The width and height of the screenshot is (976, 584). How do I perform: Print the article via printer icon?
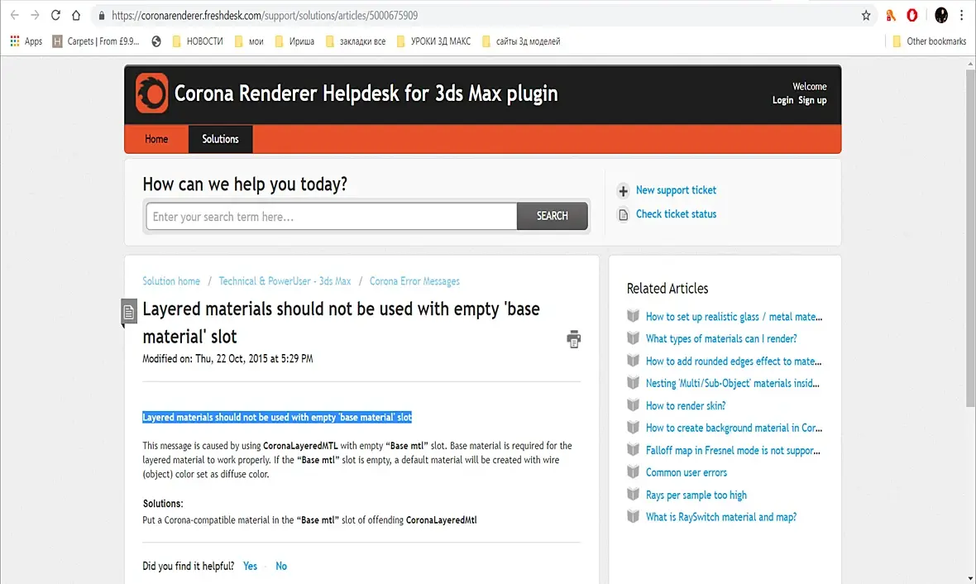pyautogui.click(x=573, y=339)
